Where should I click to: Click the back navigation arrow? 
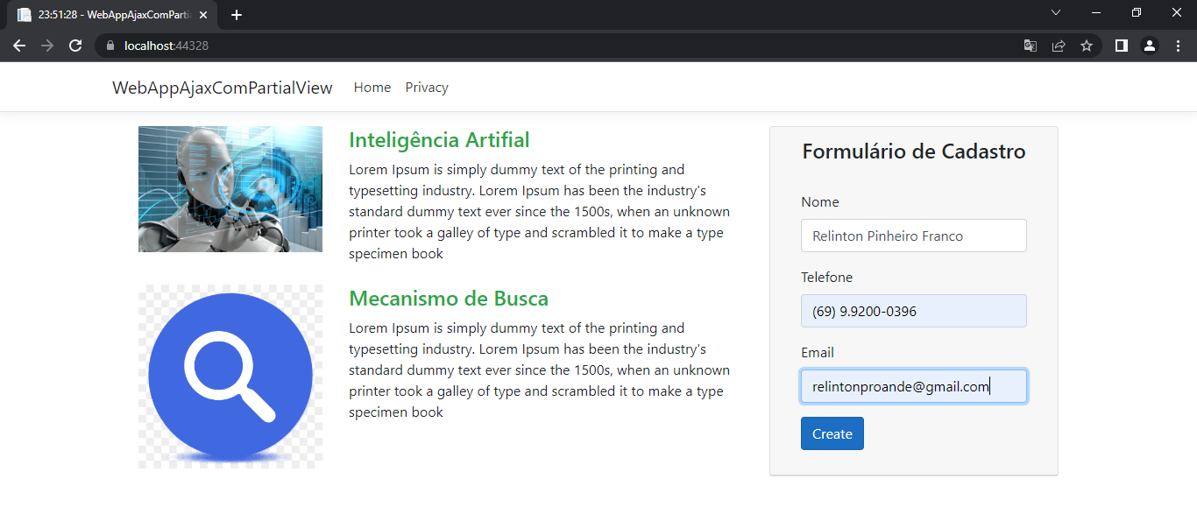click(x=19, y=45)
